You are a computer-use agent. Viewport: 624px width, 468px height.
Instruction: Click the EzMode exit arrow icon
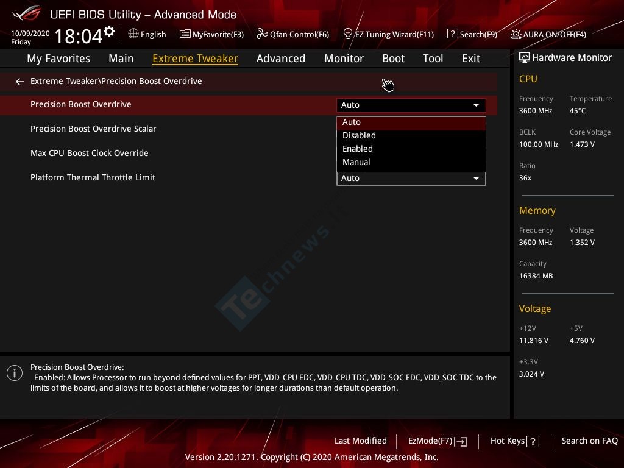(461, 441)
